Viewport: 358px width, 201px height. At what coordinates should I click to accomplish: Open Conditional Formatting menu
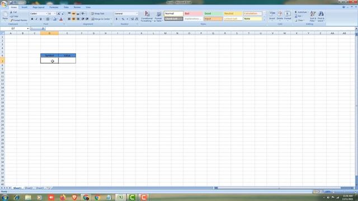[147, 16]
